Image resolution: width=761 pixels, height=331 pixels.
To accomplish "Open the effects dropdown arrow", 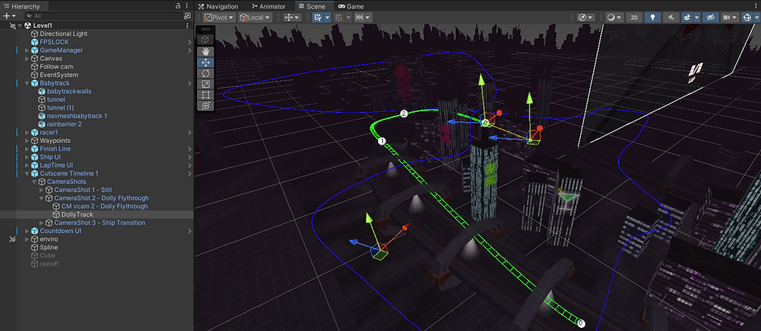I will (x=697, y=17).
